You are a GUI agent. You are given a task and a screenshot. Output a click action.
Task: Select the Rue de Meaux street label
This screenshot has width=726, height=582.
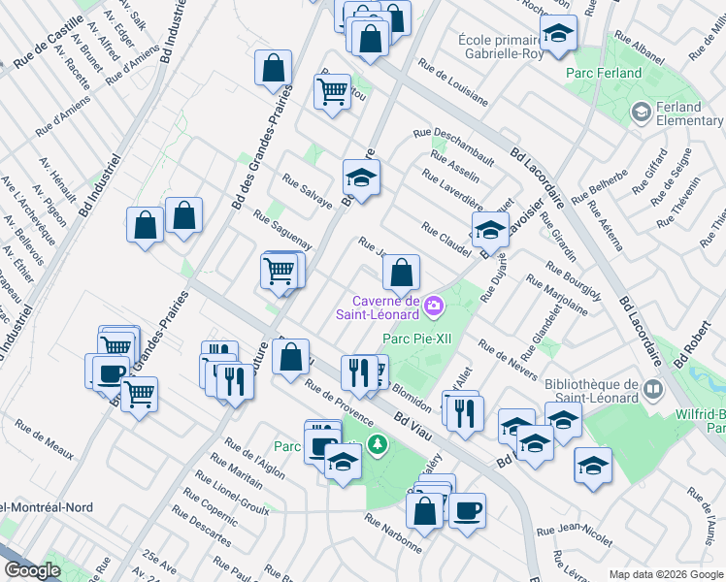tap(44, 439)
